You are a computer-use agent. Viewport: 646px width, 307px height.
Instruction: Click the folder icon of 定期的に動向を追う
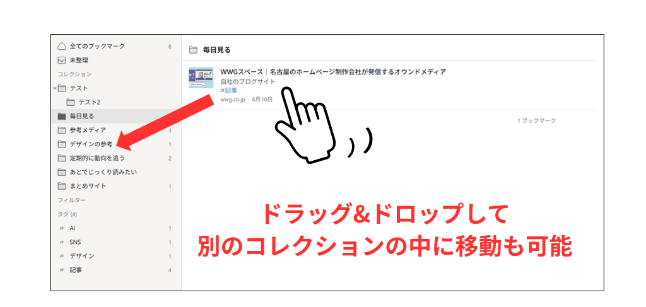[62, 158]
